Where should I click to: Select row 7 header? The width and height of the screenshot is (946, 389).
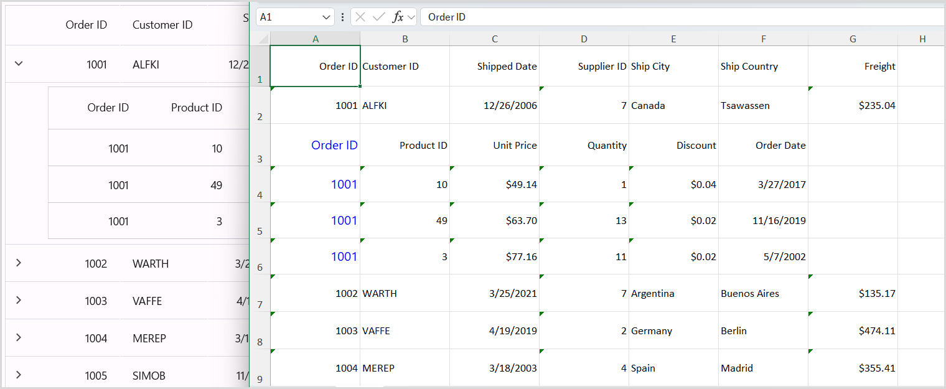click(260, 293)
